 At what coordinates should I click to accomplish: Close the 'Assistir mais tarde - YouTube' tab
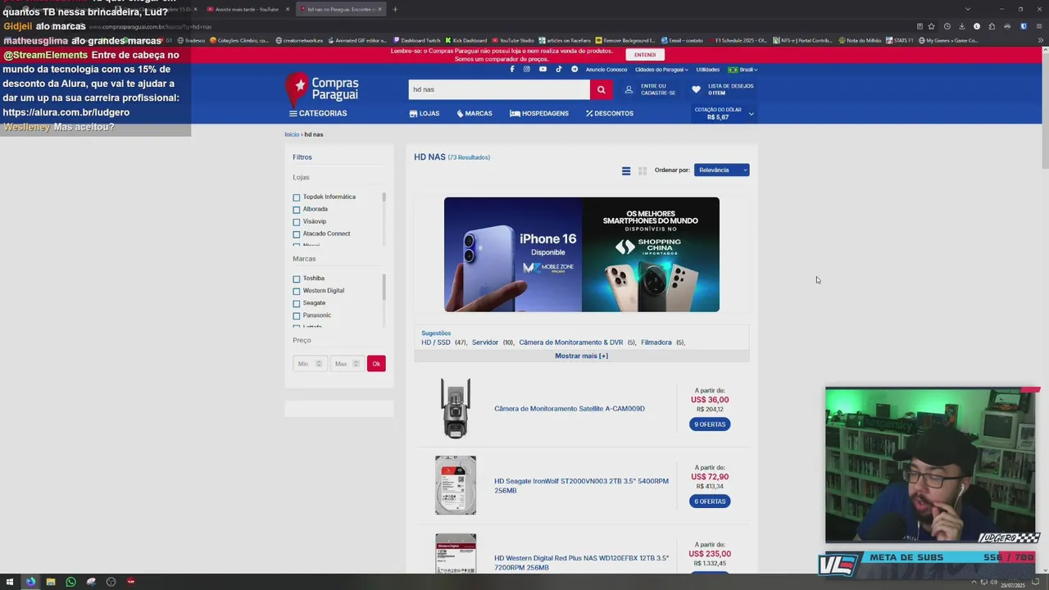288,9
